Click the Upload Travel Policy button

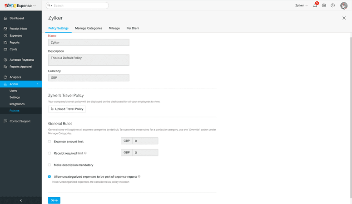pyautogui.click(x=67, y=109)
